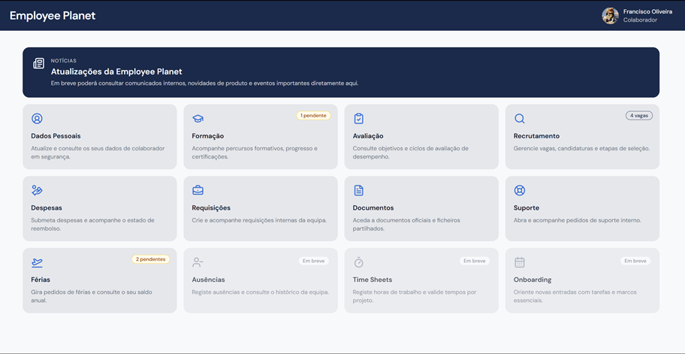
Task: Click the Onboarding calendar icon
Action: pyautogui.click(x=520, y=262)
